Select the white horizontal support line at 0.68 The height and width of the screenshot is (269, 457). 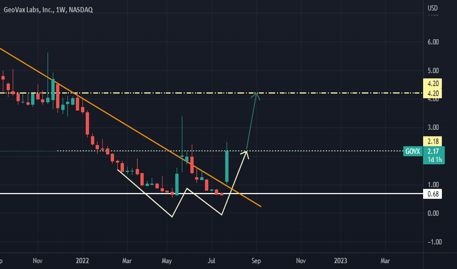pyautogui.click(x=212, y=193)
